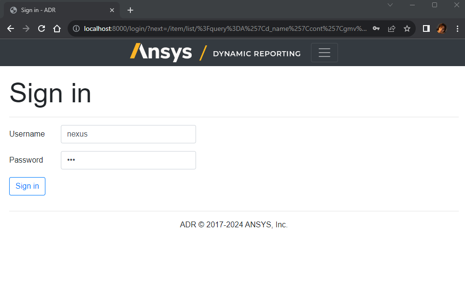Click the address bar URL
Screen dimensions: 465x291
click(225, 28)
